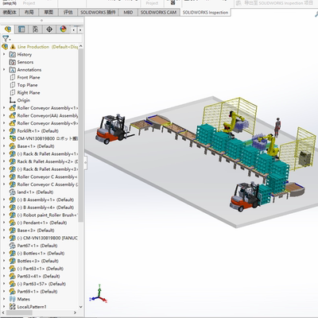Expand the Bottles<3> node
The height and width of the screenshot is (318, 318).
(x=4, y=261)
